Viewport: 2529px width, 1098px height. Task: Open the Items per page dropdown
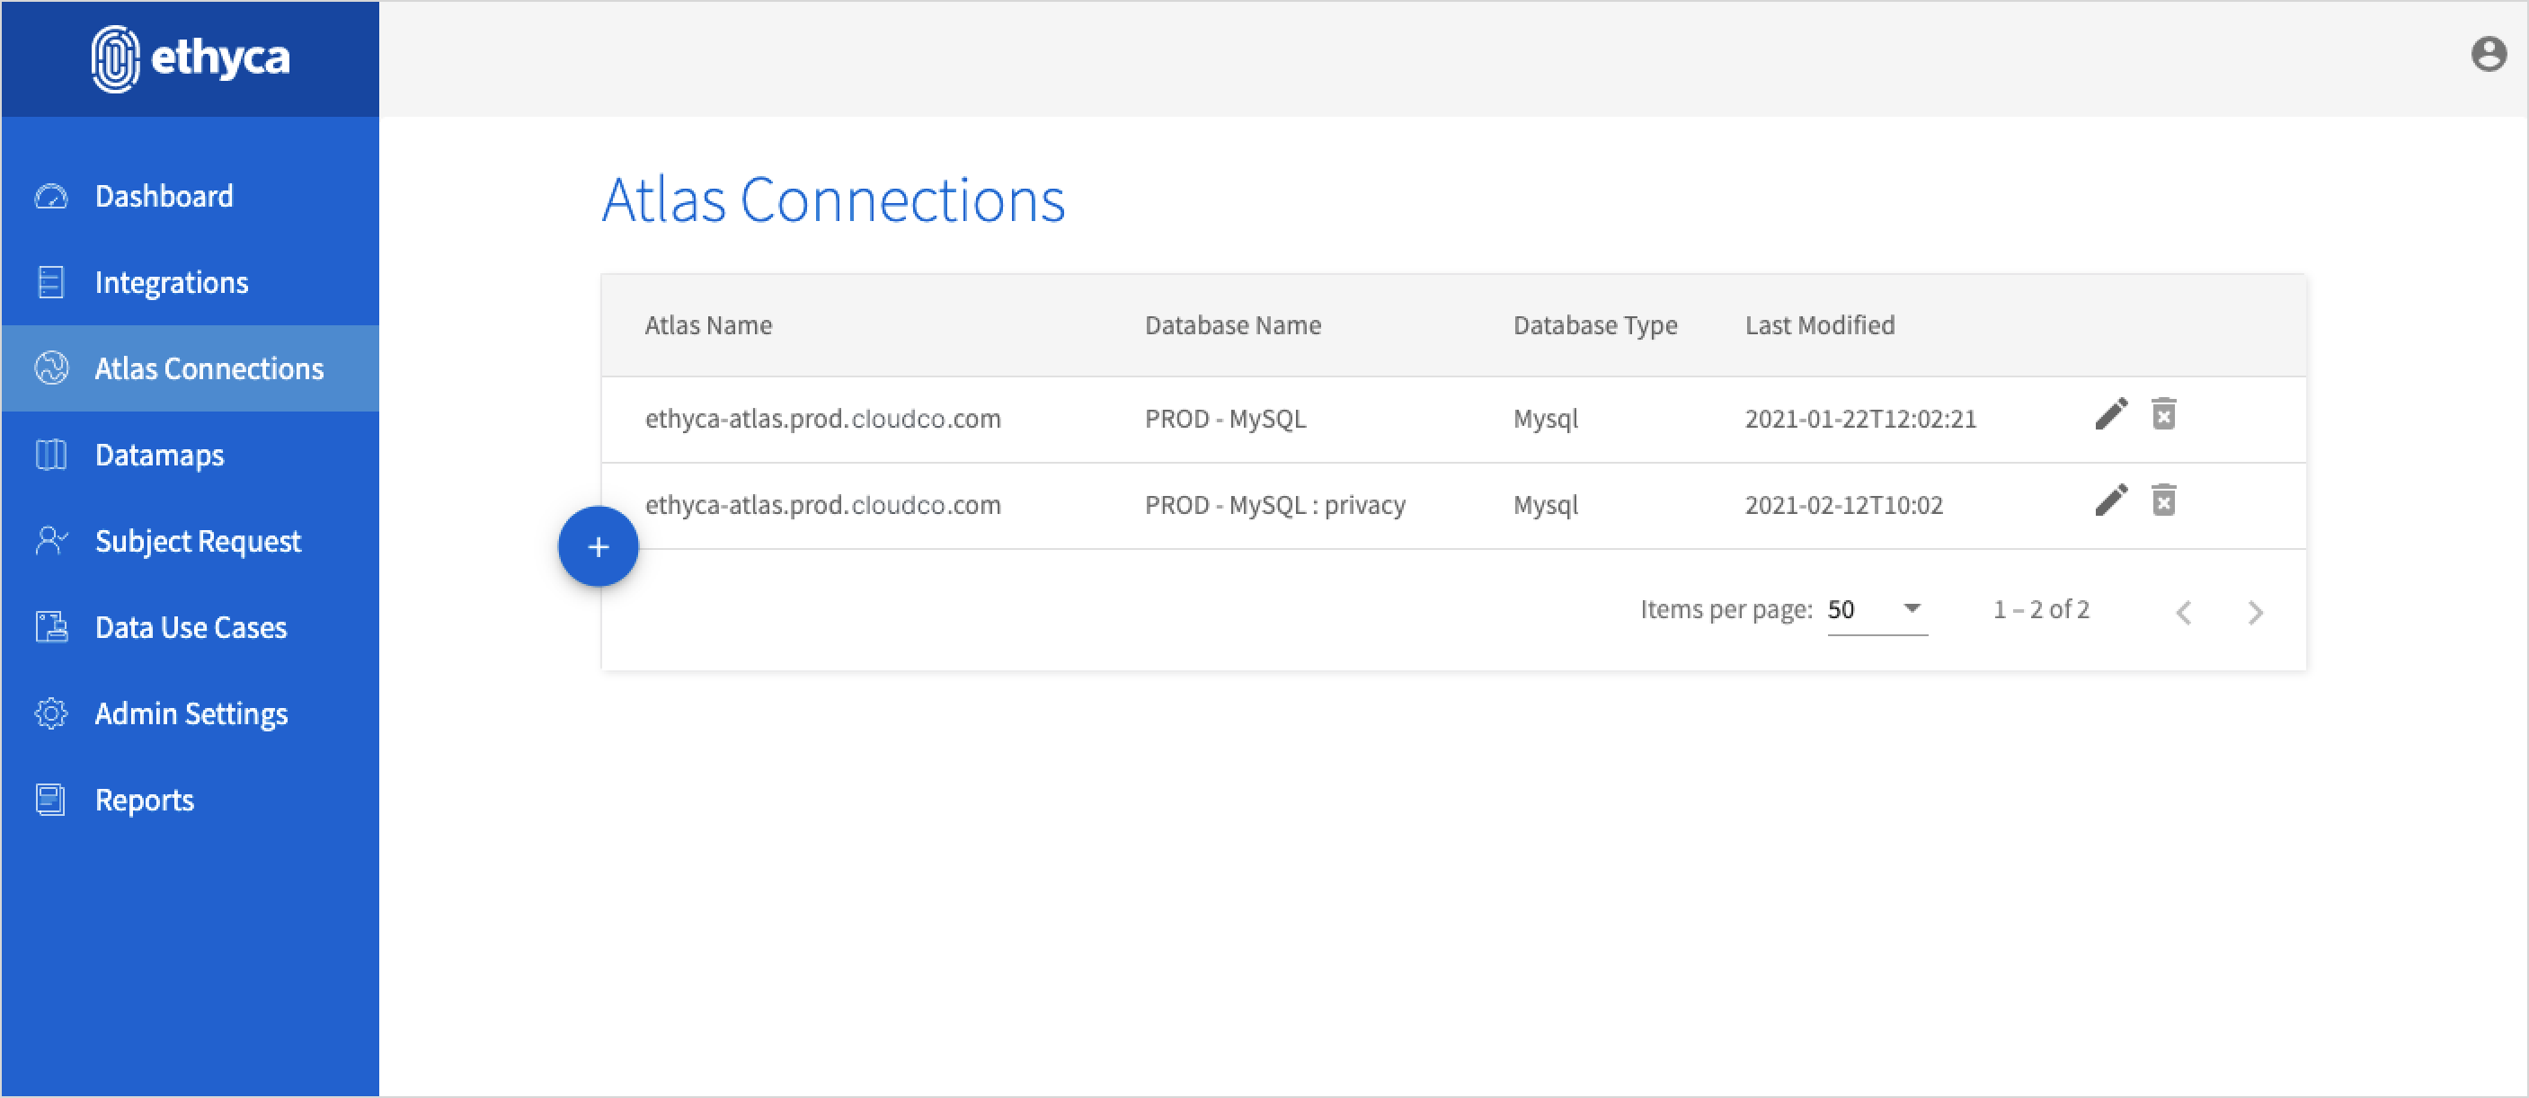tap(1877, 609)
